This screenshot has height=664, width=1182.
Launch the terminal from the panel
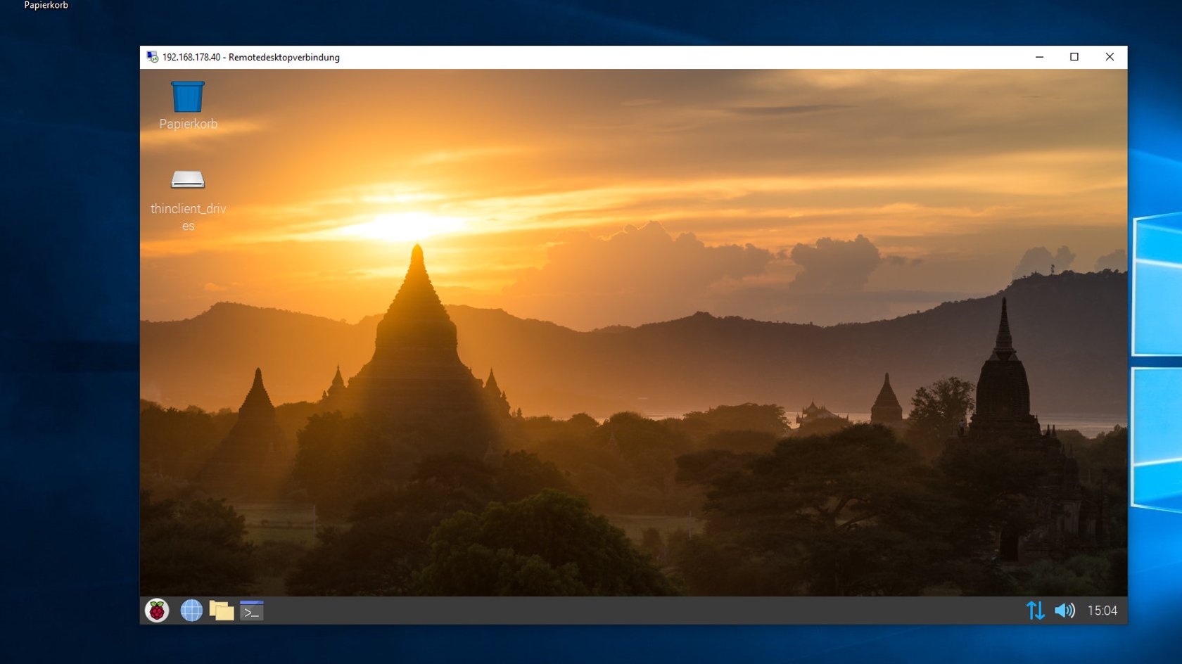[251, 611]
